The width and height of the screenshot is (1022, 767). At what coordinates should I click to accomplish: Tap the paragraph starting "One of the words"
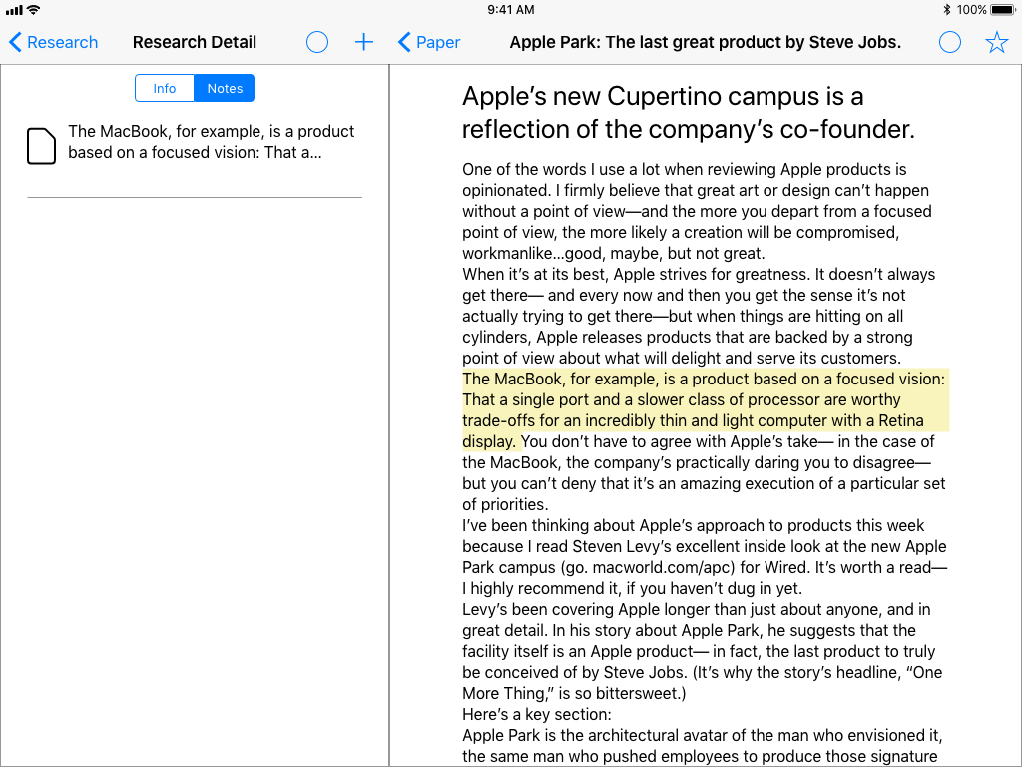coord(698,211)
